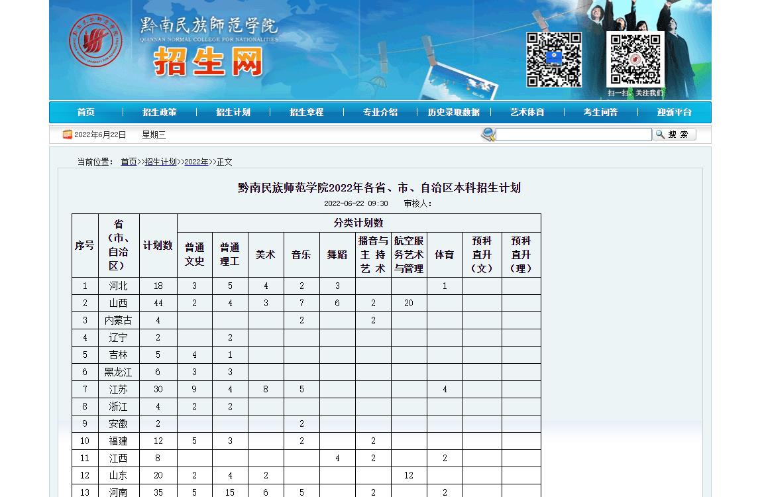Image resolution: width=762 pixels, height=497 pixels.
Task: Click the college round red logo
Action: 95,40
